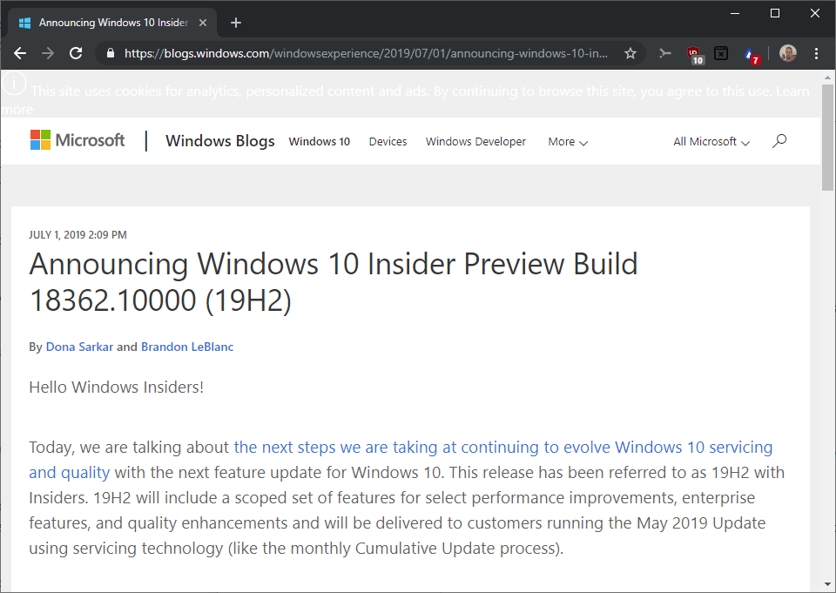Open the uBlock extension with badge 10
The image size is (836, 593).
[x=695, y=54]
